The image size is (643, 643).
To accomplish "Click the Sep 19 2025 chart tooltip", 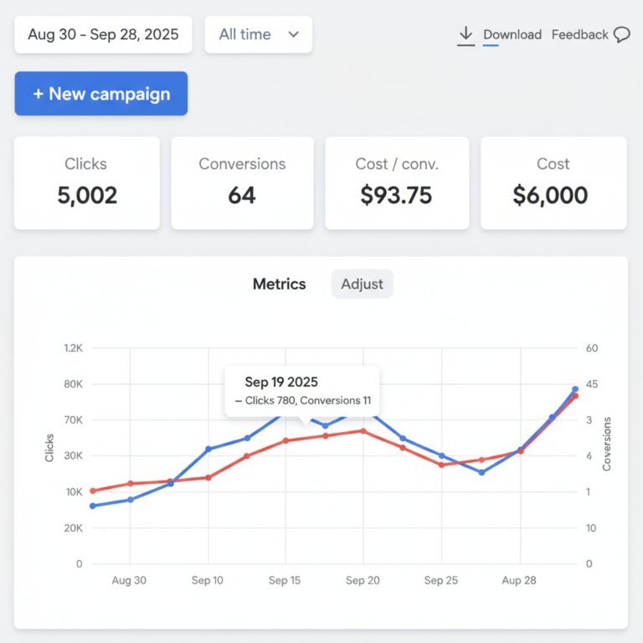I will click(x=302, y=391).
